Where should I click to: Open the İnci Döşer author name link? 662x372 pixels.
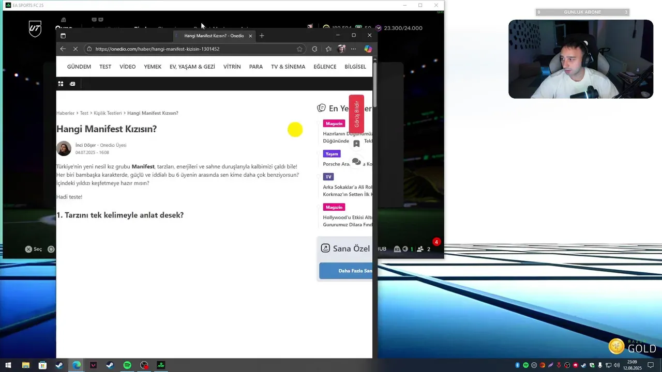point(86,145)
